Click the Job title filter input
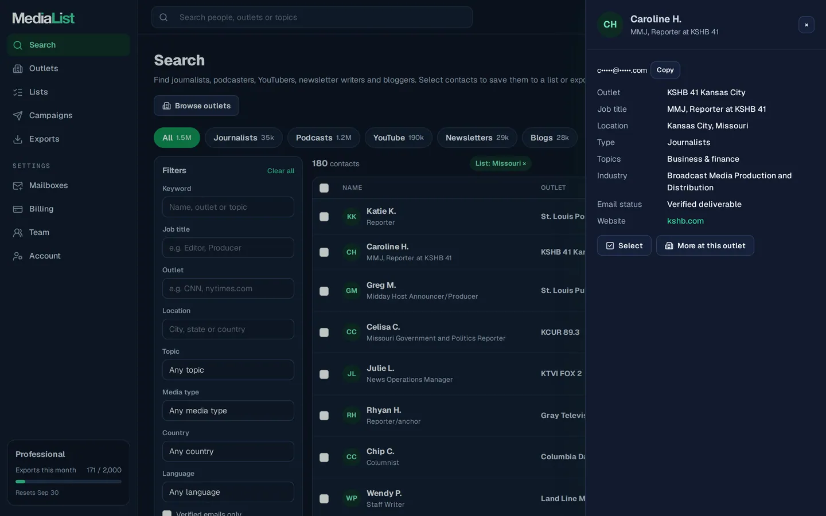 [x=228, y=248]
